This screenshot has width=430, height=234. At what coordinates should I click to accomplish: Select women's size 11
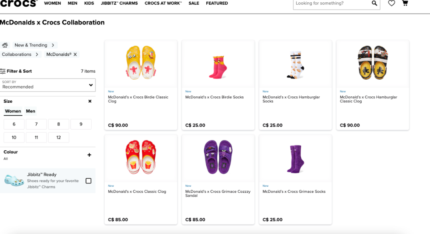click(36, 137)
